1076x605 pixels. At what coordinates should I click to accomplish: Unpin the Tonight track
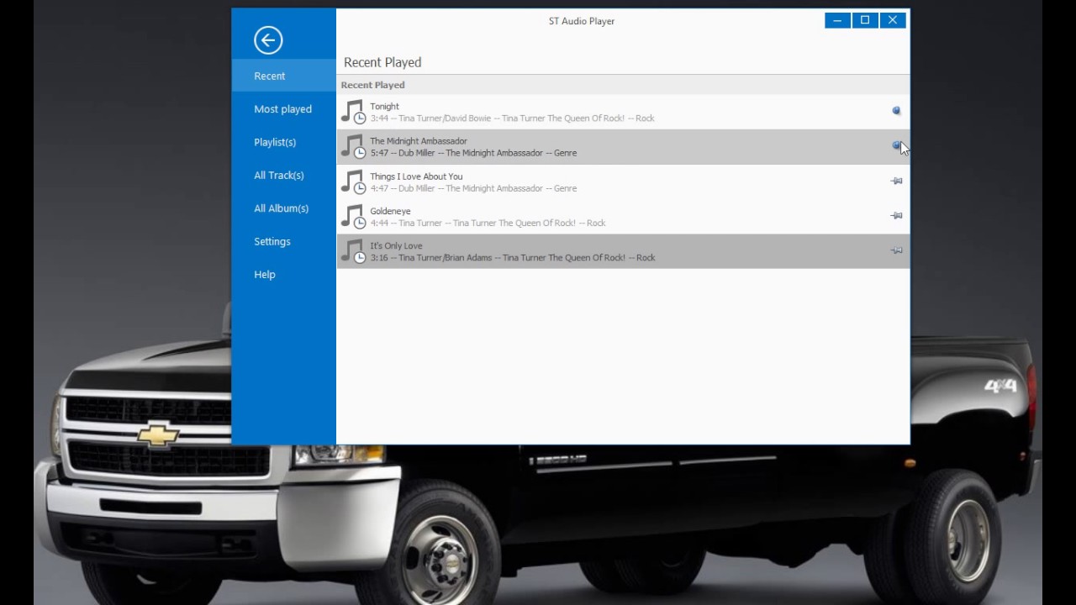point(896,111)
